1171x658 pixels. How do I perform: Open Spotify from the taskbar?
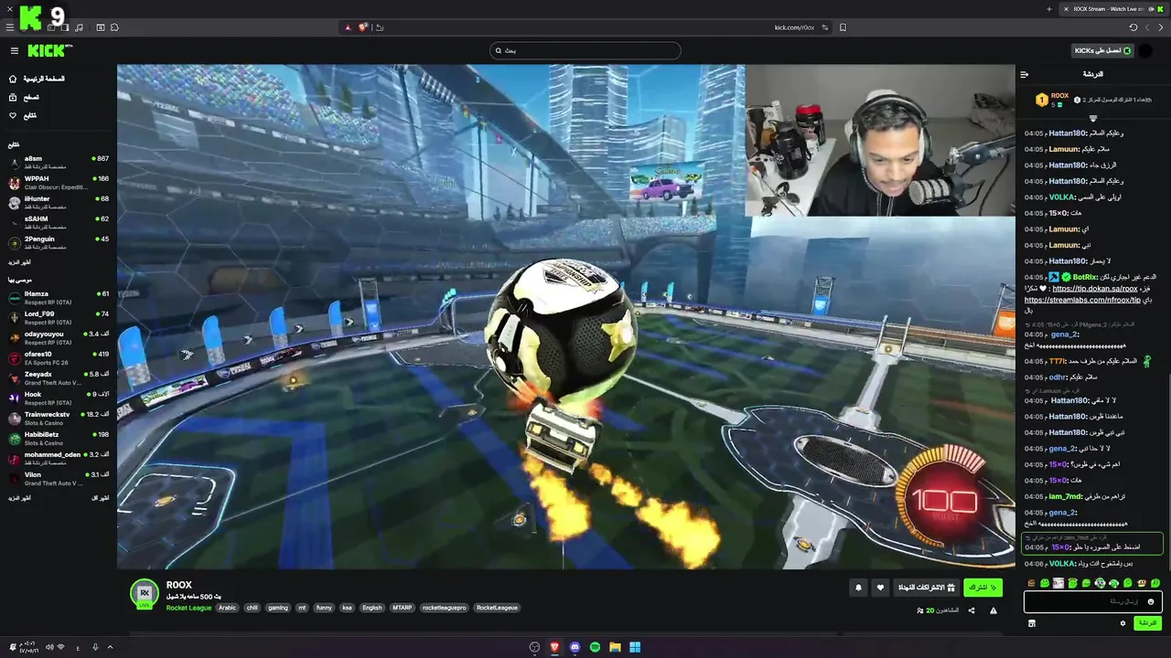tap(595, 647)
